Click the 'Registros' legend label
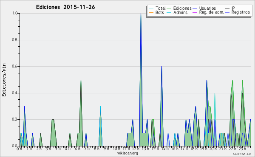The height and width of the screenshot is (157, 255). pos(241,12)
